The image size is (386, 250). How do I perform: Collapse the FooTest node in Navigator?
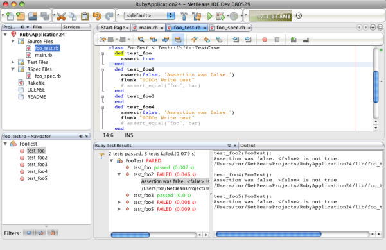pyautogui.click(x=5, y=144)
